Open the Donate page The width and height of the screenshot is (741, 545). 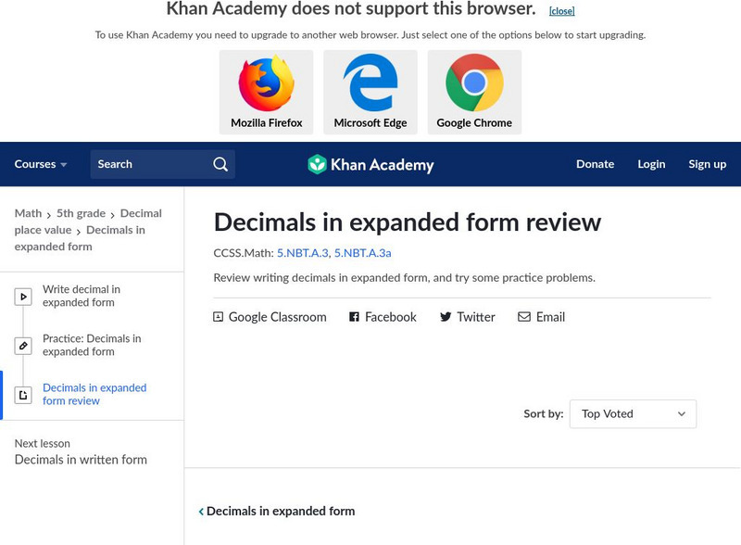[x=595, y=164]
